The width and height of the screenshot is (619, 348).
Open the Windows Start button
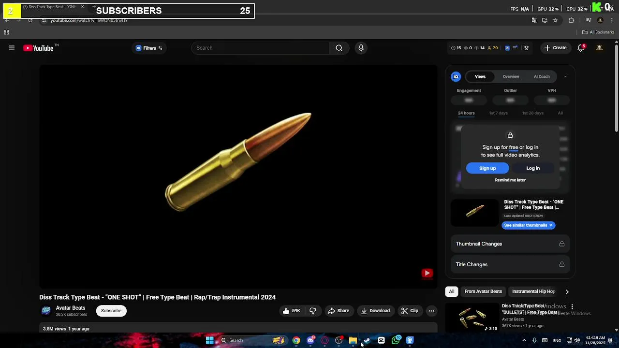tap(210, 340)
